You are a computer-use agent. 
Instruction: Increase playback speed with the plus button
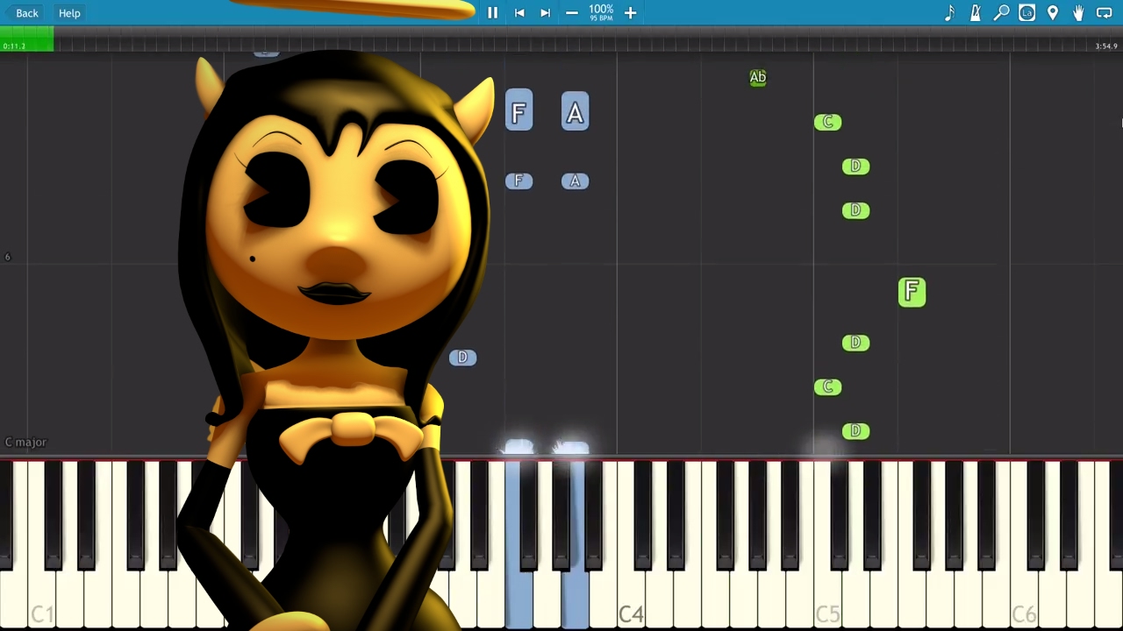pos(630,13)
